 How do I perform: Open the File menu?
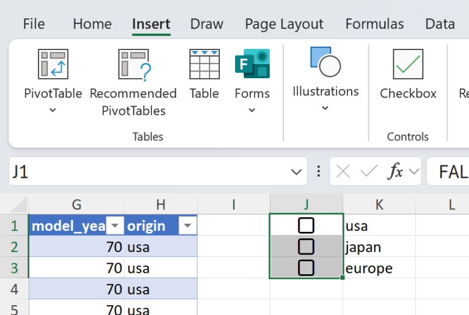tap(34, 24)
